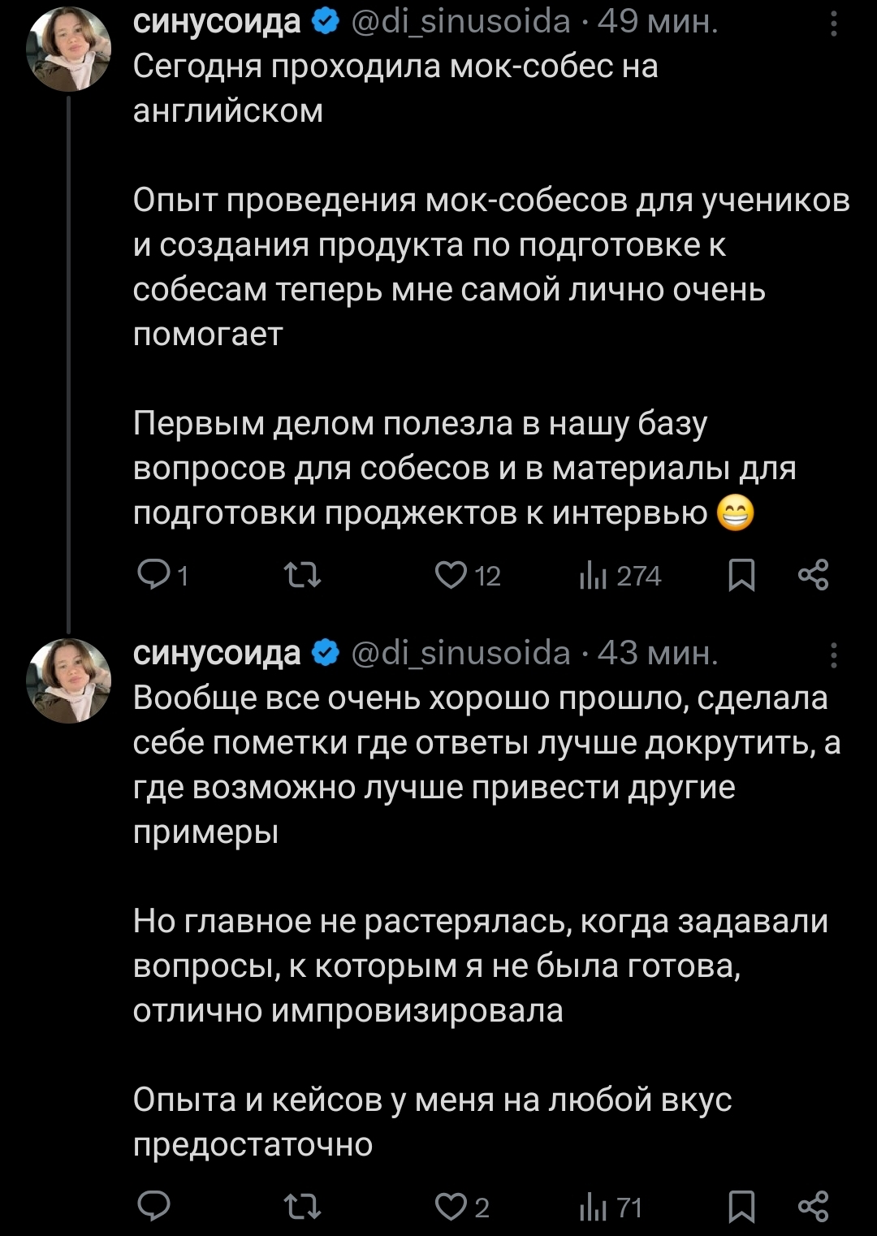Open more options on first tweet
The width and height of the screenshot is (877, 1236).
(x=834, y=23)
